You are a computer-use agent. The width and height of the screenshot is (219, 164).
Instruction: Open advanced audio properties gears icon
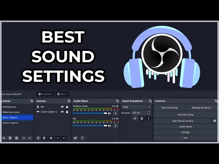coord(75,138)
